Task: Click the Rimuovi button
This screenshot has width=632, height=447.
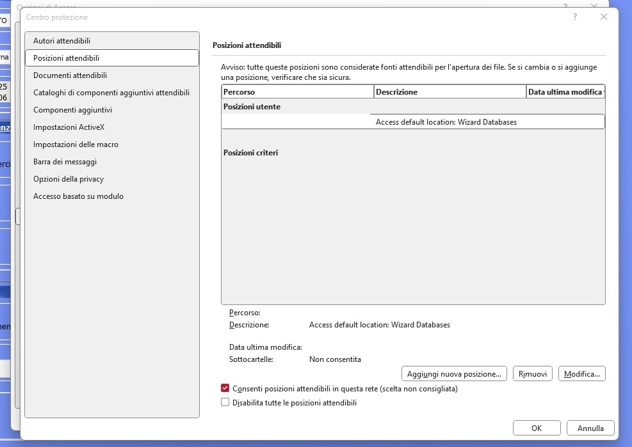Action: tap(533, 373)
